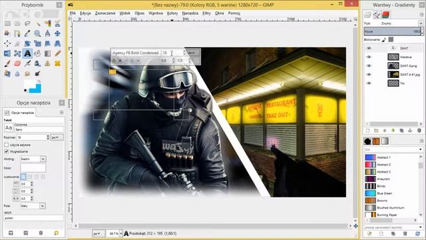
Task: Select the Color Picker eyedropper tool
Action: click(27, 34)
